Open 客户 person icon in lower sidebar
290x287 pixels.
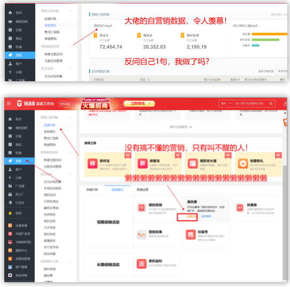click(10, 169)
